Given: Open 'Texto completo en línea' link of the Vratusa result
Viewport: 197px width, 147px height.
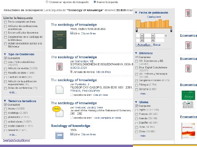Looking at the screenshot, I should 107,118.
